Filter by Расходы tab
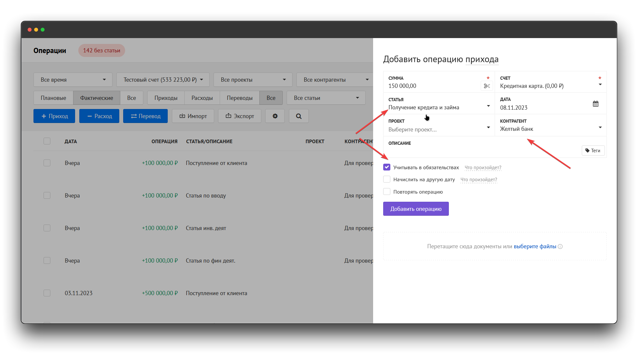The image size is (638, 355). pos(202,98)
